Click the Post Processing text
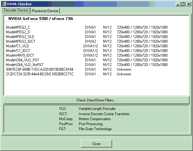Viewport: 193px width, 151px height. (91, 124)
